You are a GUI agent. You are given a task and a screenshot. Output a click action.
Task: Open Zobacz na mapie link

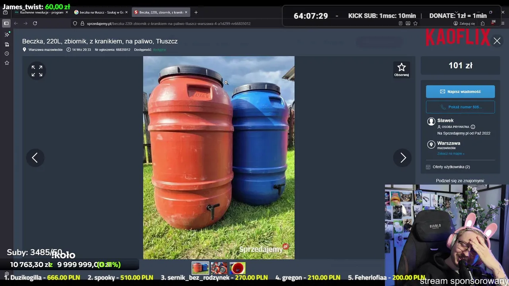[x=451, y=154]
